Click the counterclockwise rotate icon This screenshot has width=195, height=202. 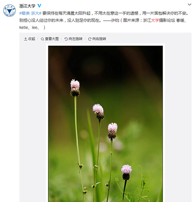[66, 39]
